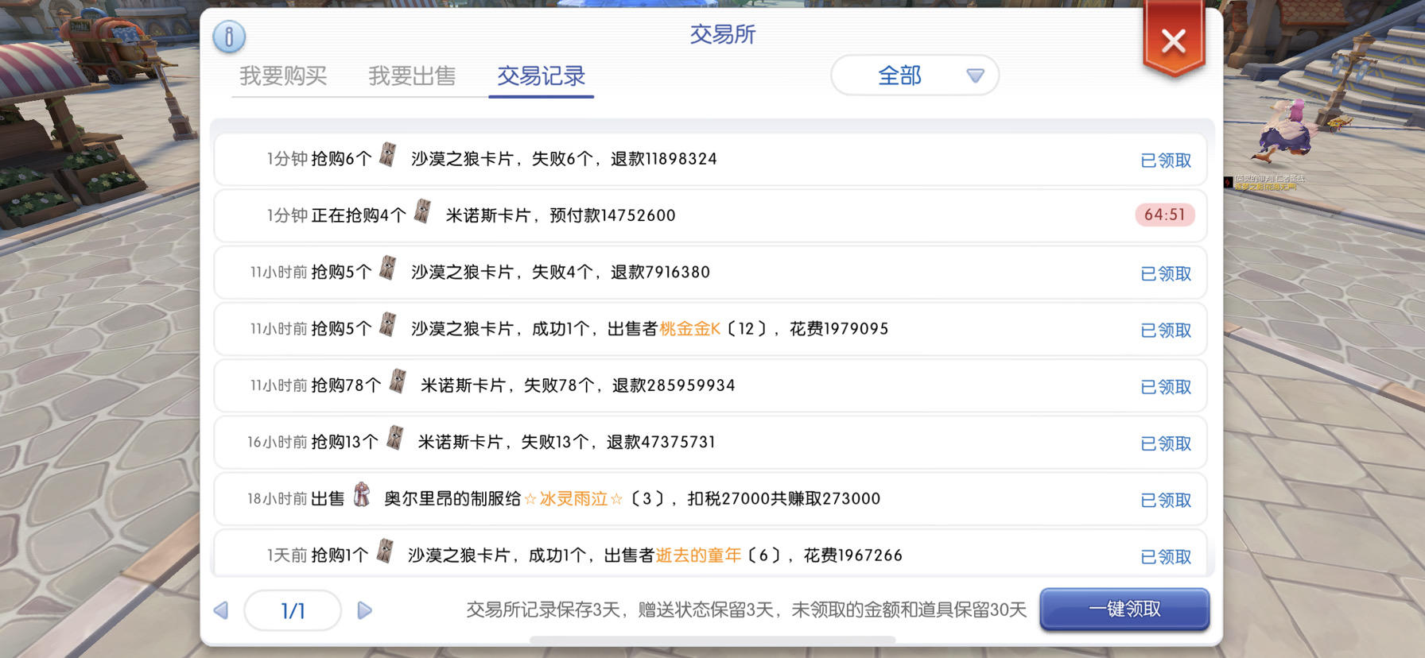
Task: Close the 交易所 exchange window
Action: click(x=1174, y=40)
